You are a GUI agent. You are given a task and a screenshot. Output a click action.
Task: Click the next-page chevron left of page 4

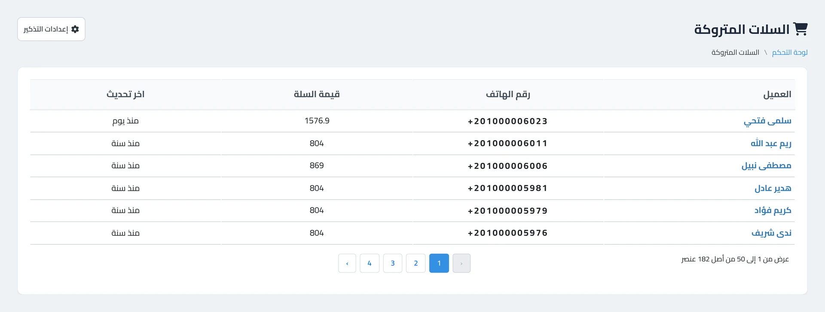click(x=347, y=263)
